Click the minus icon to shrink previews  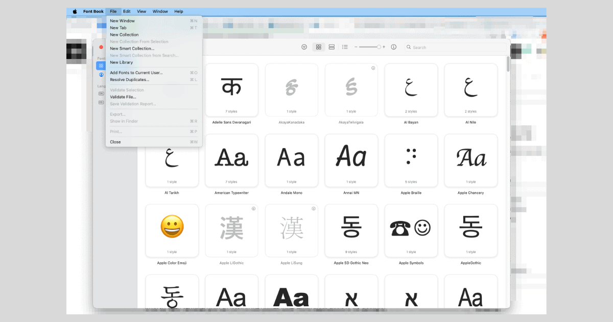(x=356, y=47)
